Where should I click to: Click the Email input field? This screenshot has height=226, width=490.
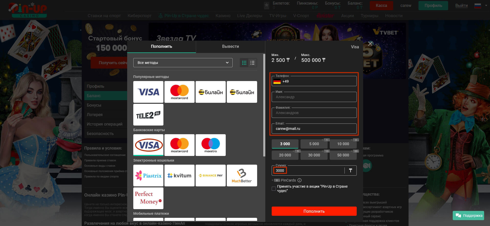(x=314, y=129)
